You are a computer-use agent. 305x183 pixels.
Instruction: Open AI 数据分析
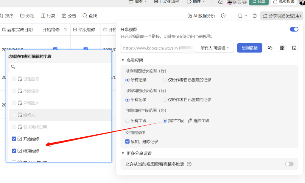click(x=201, y=16)
